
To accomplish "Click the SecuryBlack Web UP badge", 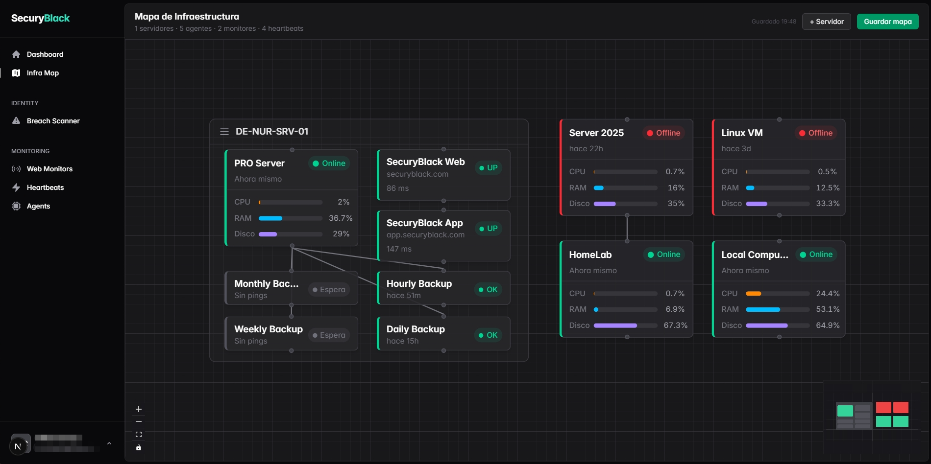I will [489, 168].
